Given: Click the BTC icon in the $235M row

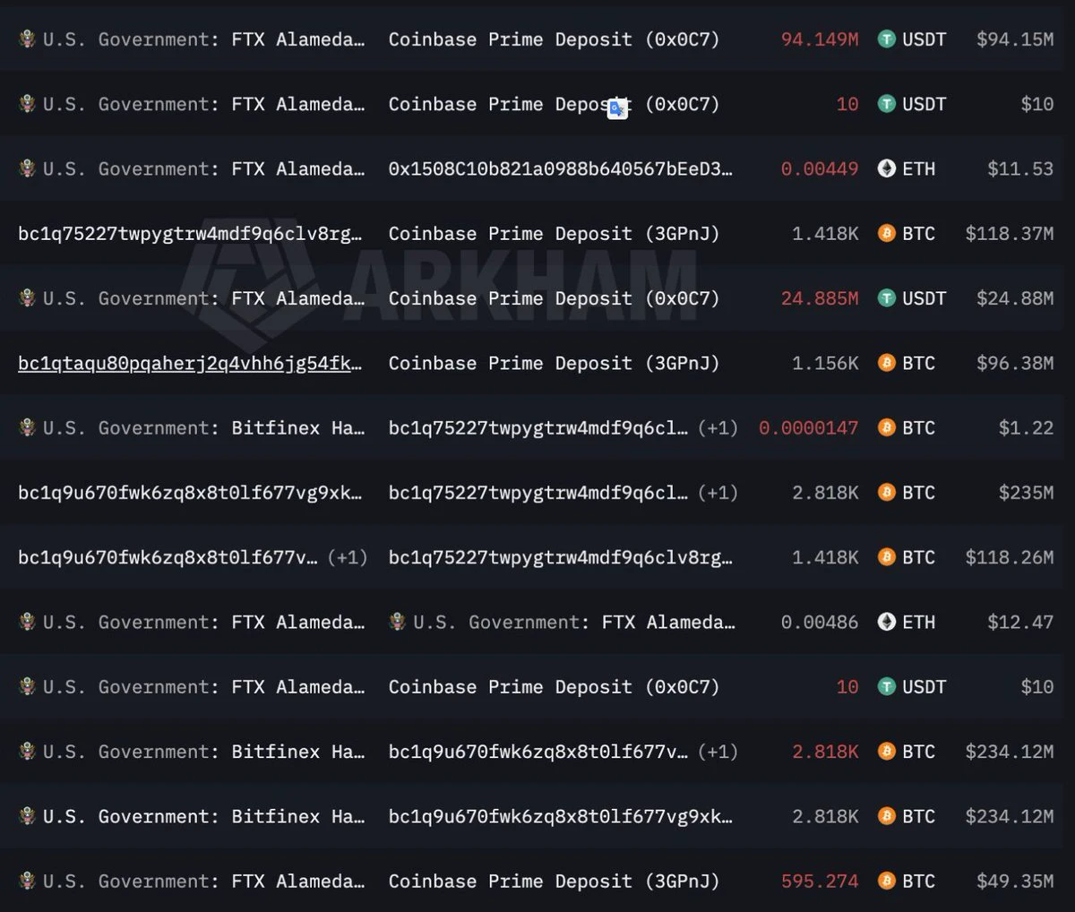Looking at the screenshot, I should [886, 493].
